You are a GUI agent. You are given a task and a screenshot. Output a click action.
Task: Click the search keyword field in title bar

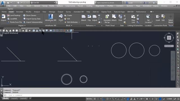click(x=109, y=3)
